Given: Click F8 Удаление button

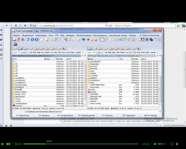Looking at the screenshot, I should pos(129,115).
